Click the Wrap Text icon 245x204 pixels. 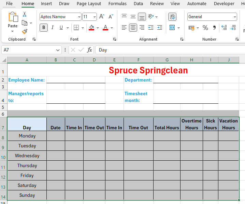(172, 17)
